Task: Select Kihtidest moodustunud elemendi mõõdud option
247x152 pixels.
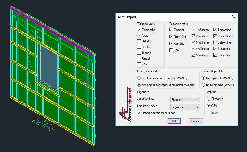Action: [x=139, y=85]
